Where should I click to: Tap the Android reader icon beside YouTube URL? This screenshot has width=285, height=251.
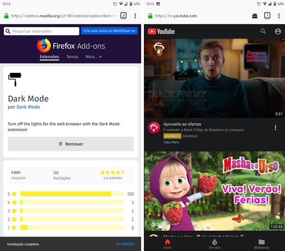point(255,16)
